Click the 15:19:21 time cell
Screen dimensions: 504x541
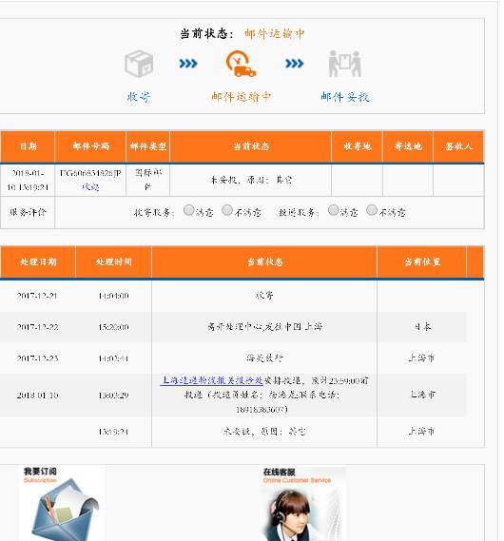click(113, 432)
